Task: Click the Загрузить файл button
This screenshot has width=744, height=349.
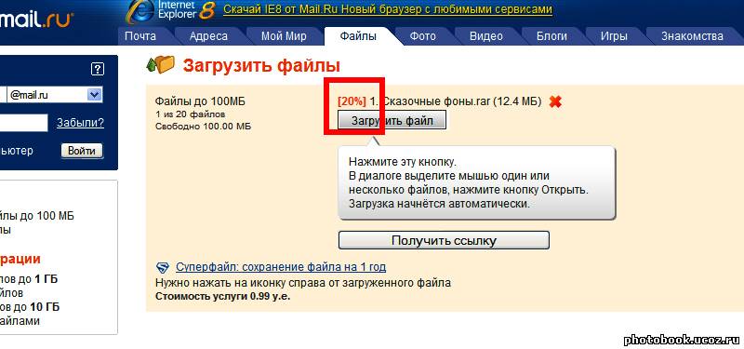Action: pos(392,121)
